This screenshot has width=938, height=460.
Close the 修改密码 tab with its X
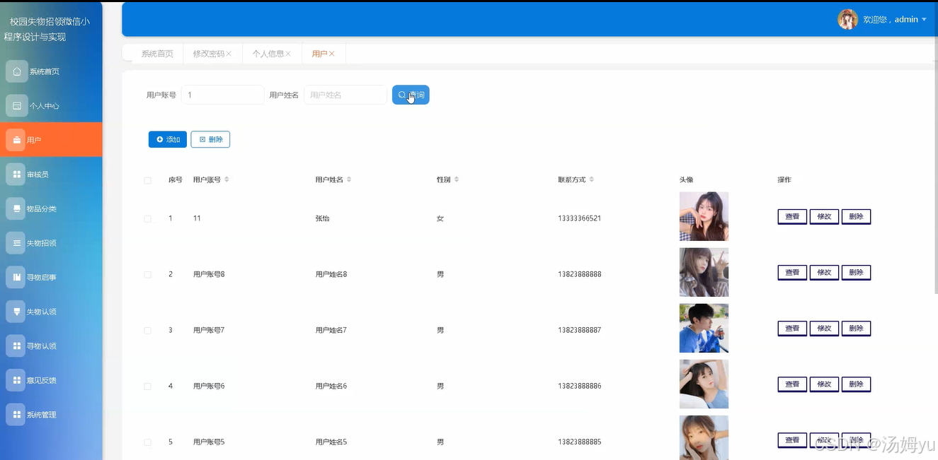coord(229,54)
